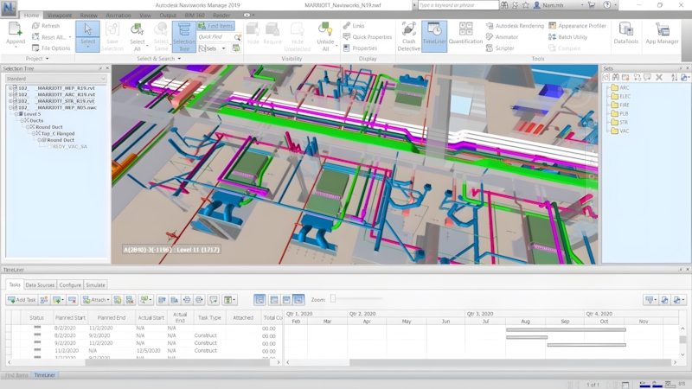692x389 pixels.
Task: Expand the MARRIOTT_ARC_R19.rvt tree node
Action: click(x=10, y=94)
